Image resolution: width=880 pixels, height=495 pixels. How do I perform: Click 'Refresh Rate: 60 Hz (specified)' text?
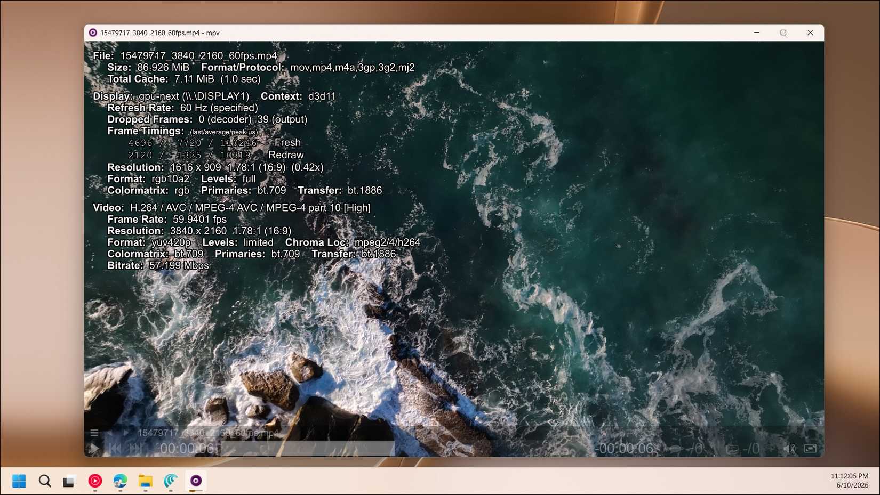tap(182, 108)
